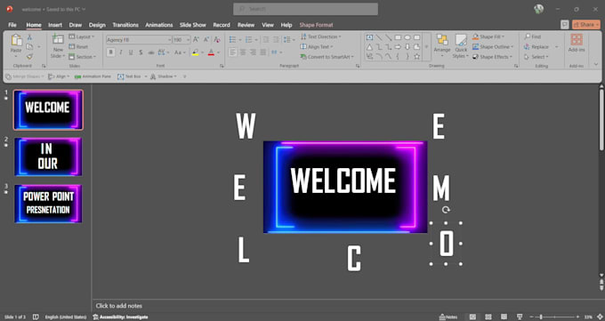Open the Animations tab
The height and width of the screenshot is (321, 605).
(159, 25)
